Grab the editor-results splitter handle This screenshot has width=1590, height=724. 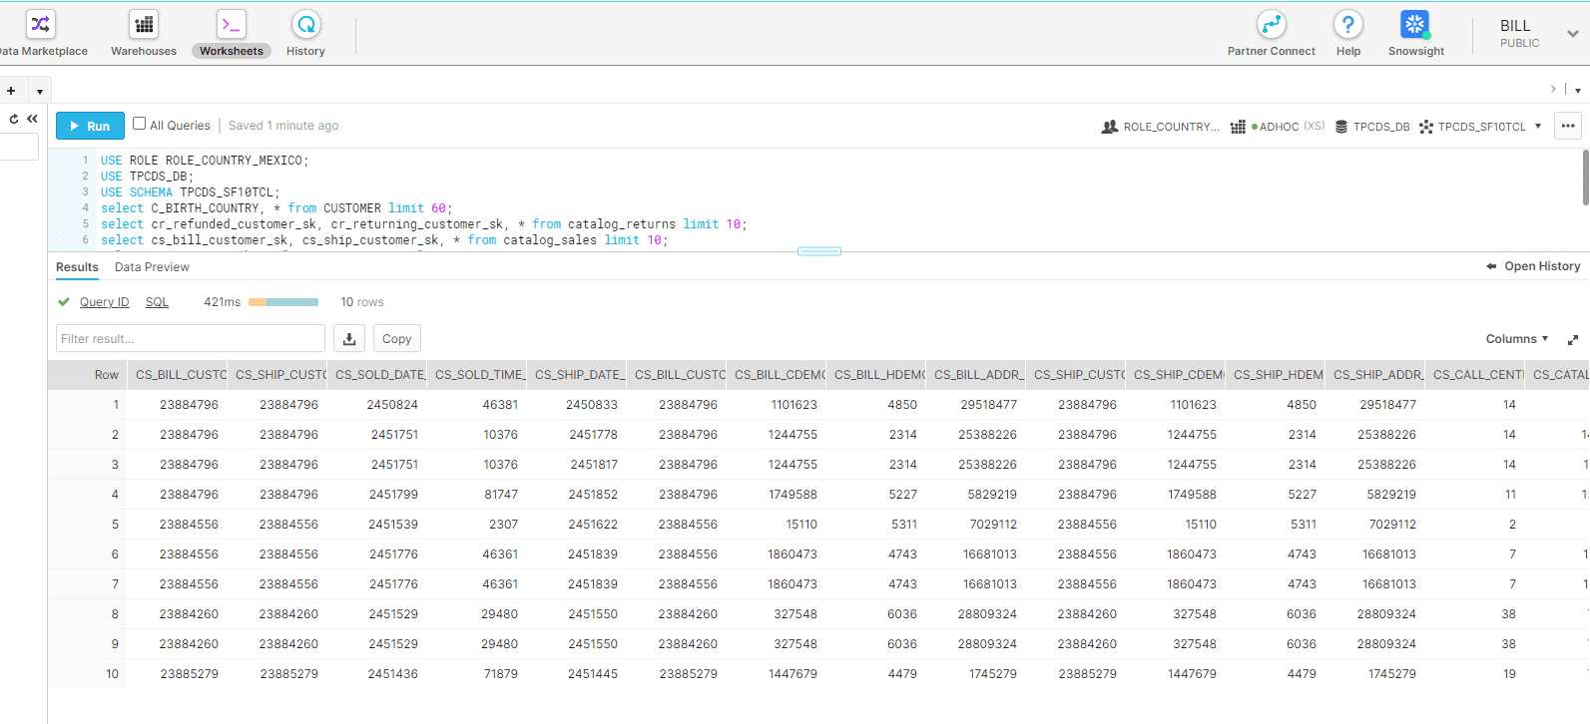point(819,251)
